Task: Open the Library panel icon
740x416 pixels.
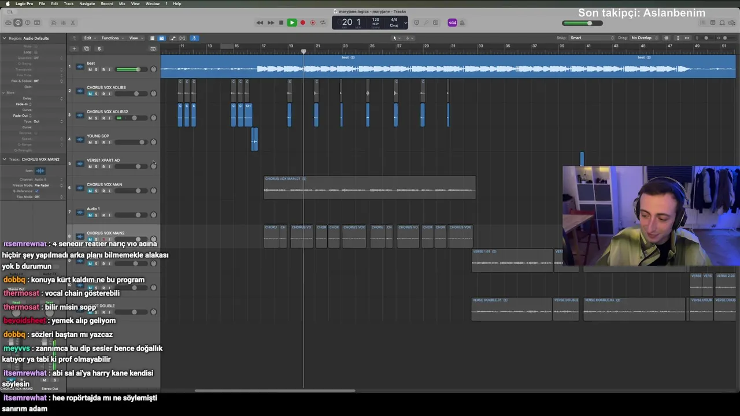Action: 8,23
